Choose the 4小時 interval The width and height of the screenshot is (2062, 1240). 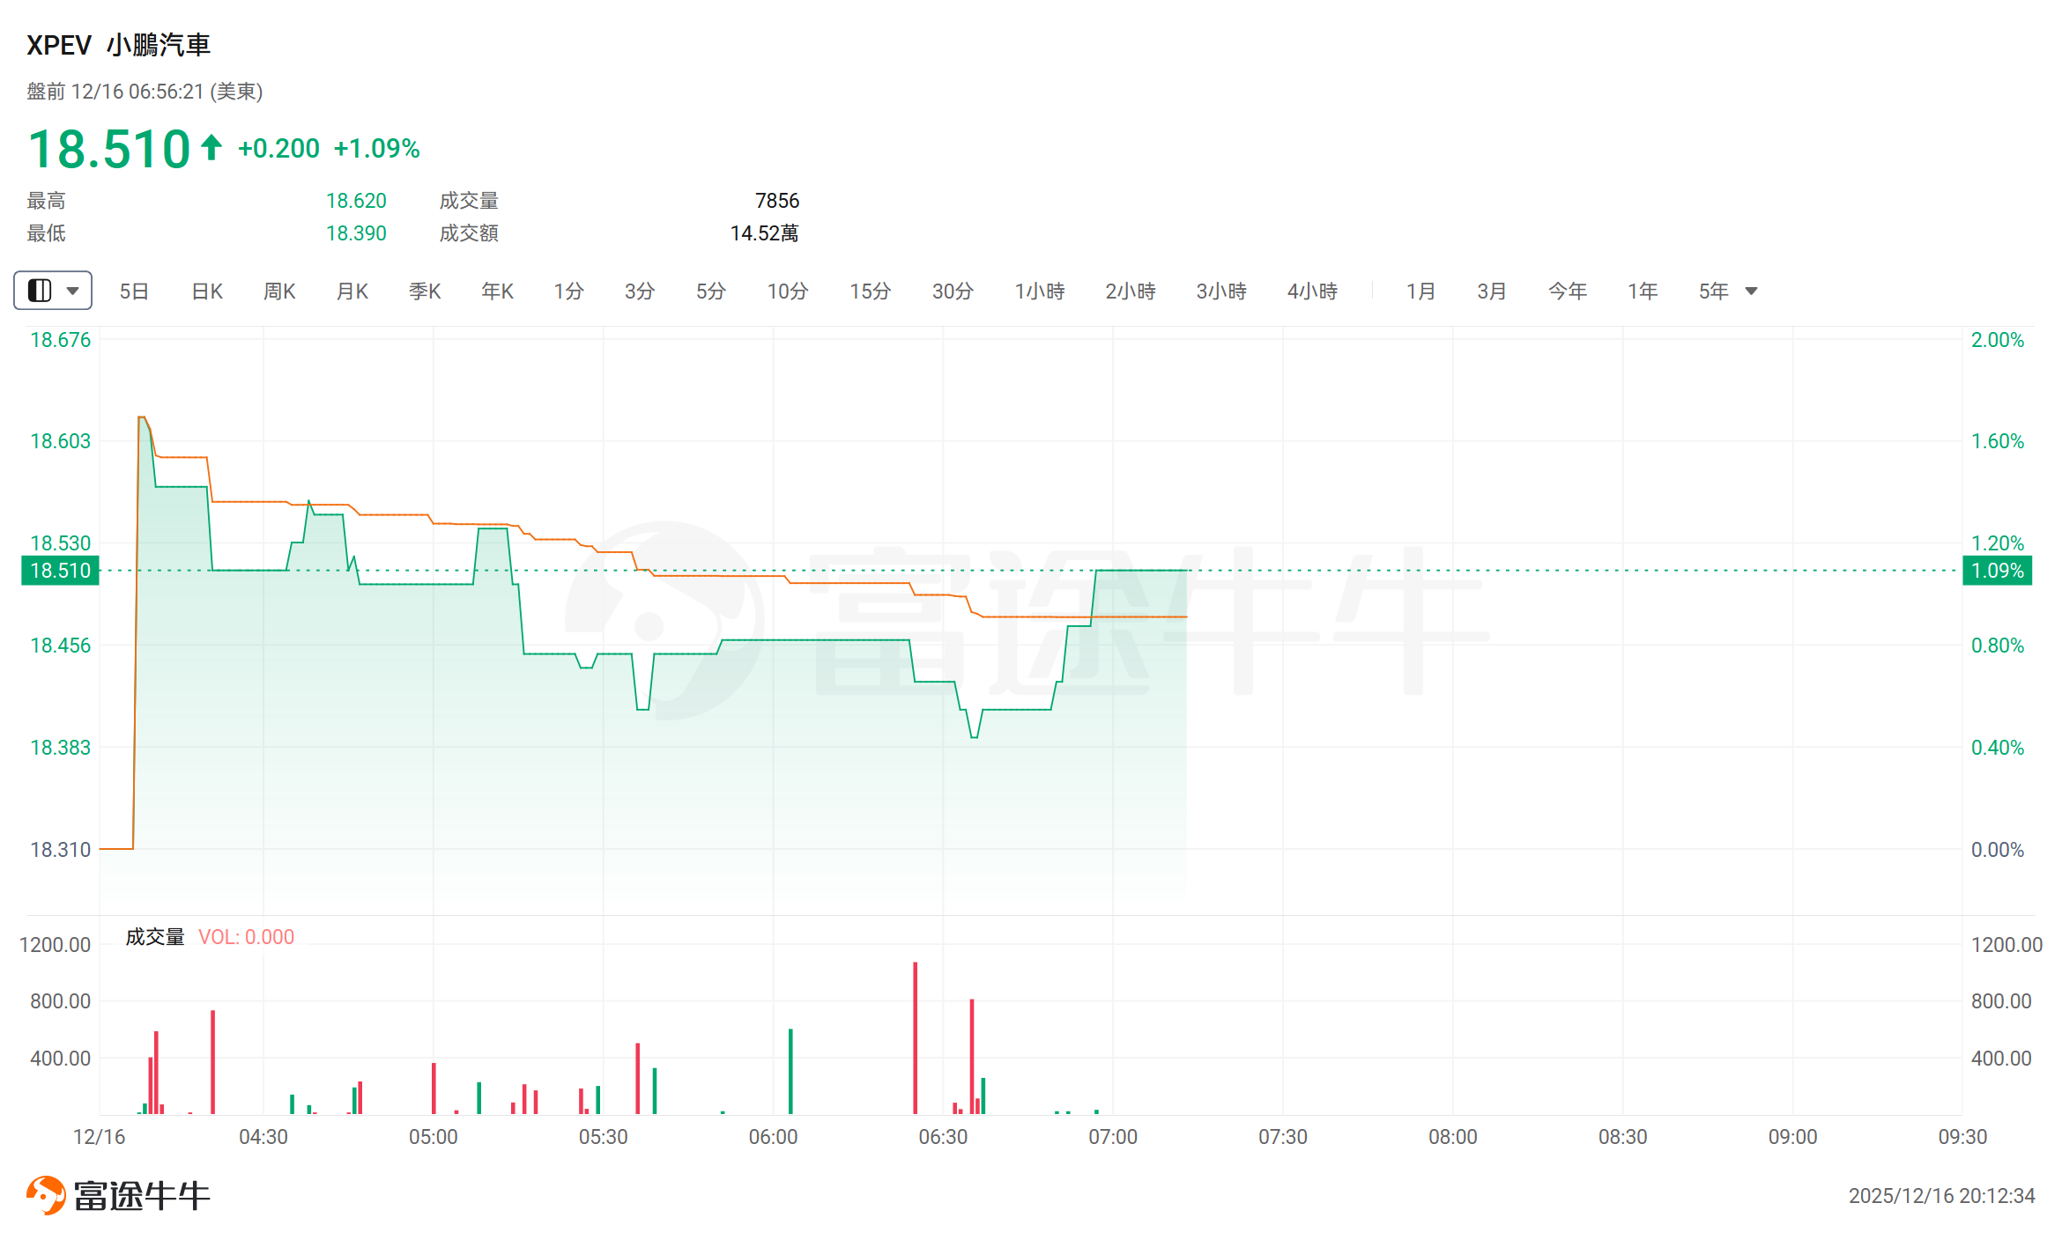[x=1312, y=292]
